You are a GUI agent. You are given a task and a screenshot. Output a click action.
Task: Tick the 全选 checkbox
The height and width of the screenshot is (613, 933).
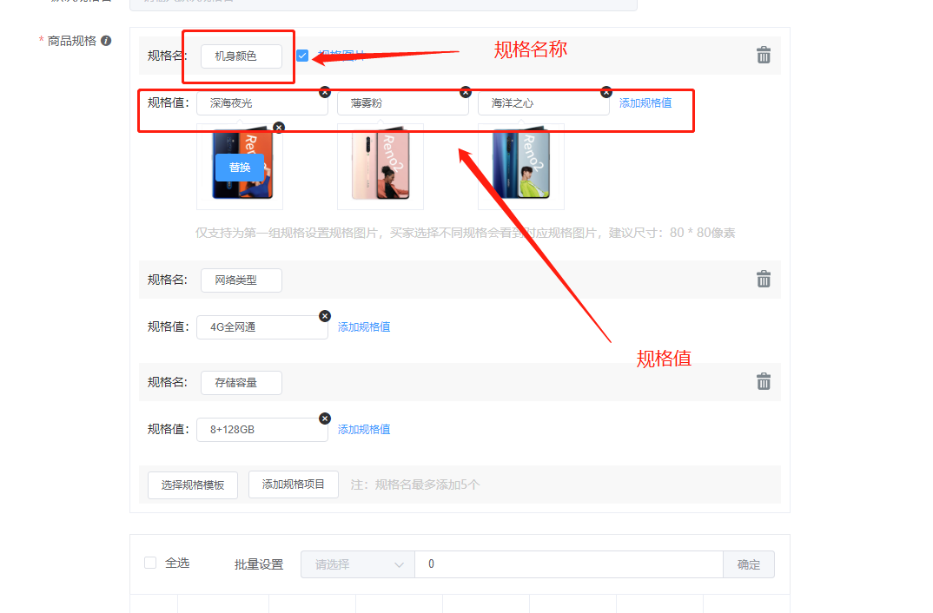tap(150, 563)
